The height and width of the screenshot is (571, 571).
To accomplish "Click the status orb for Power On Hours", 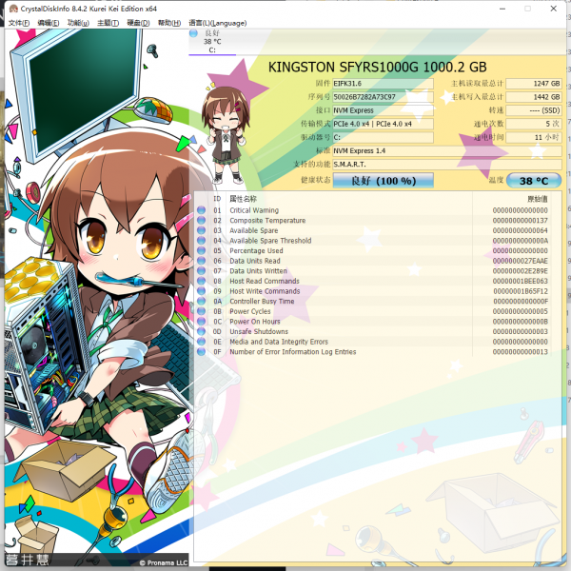I will [202, 322].
